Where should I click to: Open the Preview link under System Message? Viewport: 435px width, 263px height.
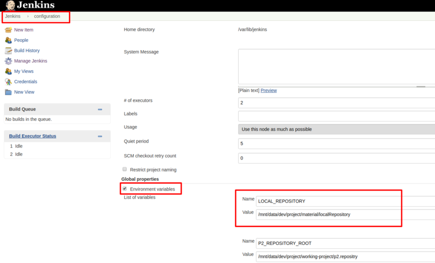click(x=269, y=90)
